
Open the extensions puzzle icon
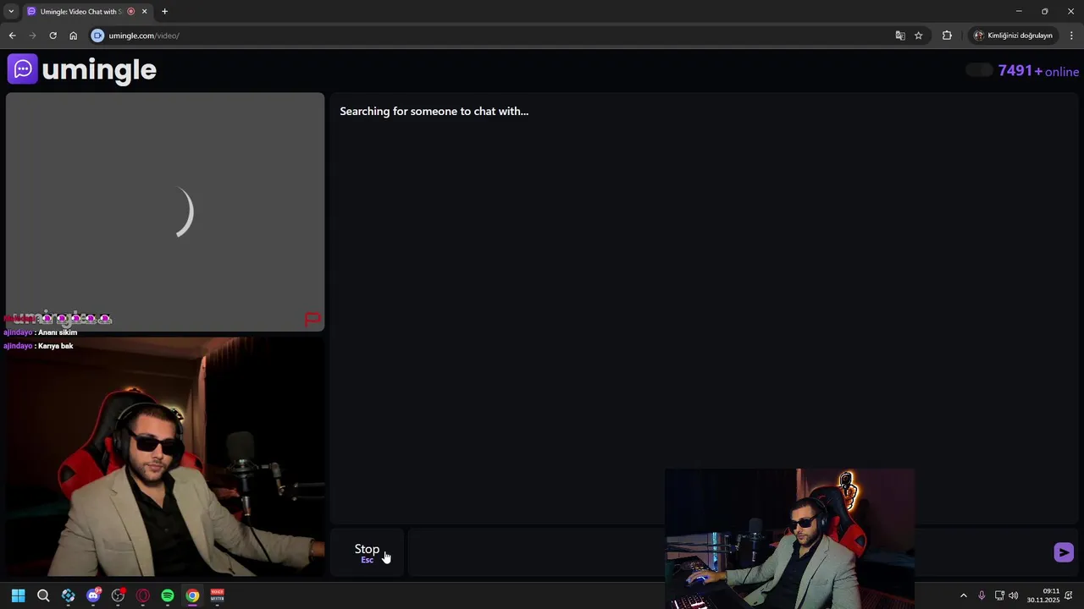click(x=947, y=36)
